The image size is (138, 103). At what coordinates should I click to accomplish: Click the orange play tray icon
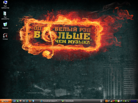pos(107,101)
